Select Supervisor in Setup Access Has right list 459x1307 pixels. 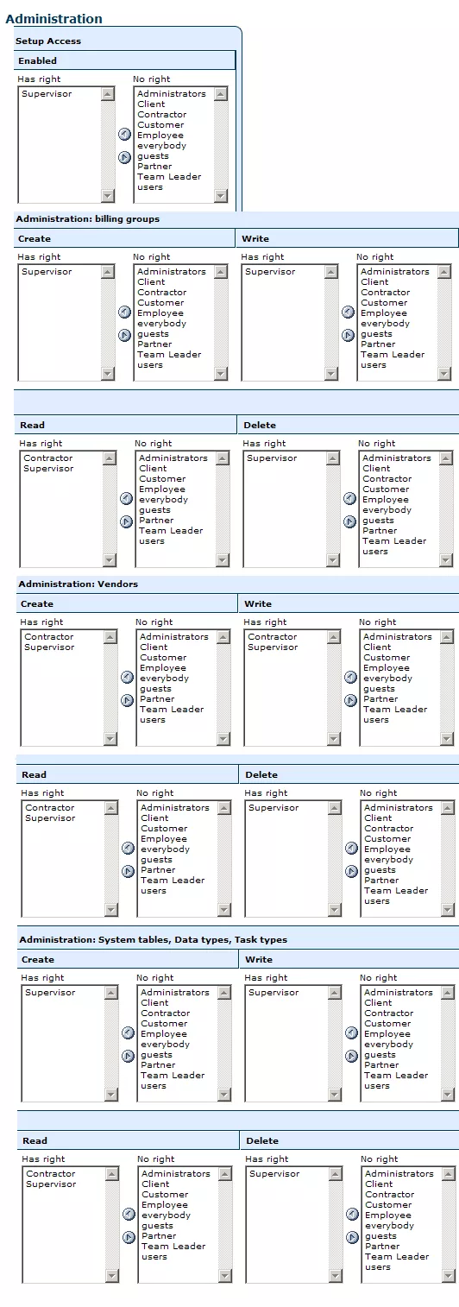(x=47, y=94)
